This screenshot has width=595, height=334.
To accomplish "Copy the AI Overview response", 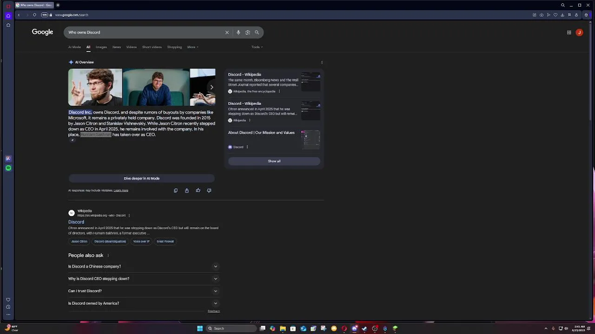I will tap(176, 190).
